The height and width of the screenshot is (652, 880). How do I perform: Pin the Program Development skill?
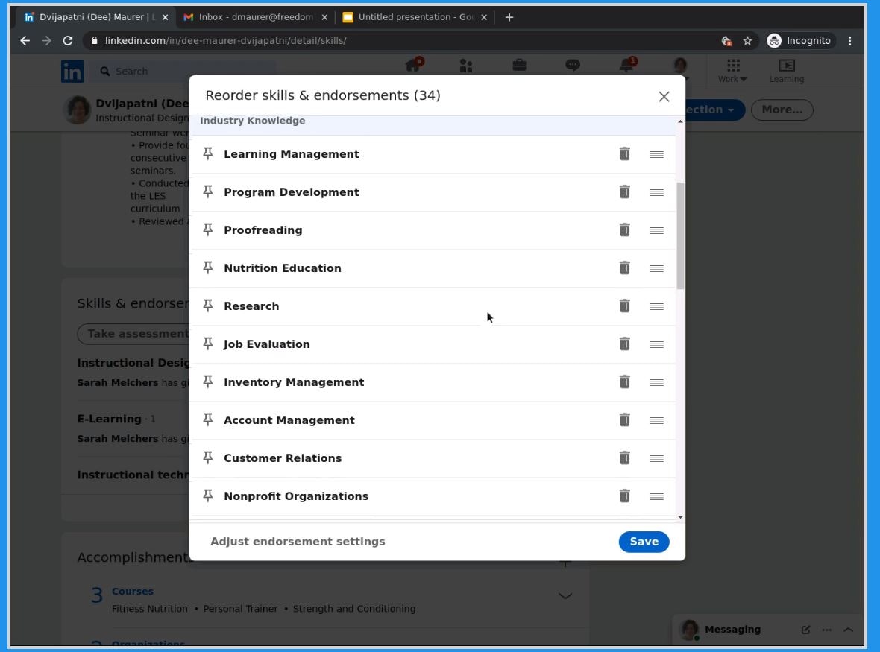click(x=207, y=192)
